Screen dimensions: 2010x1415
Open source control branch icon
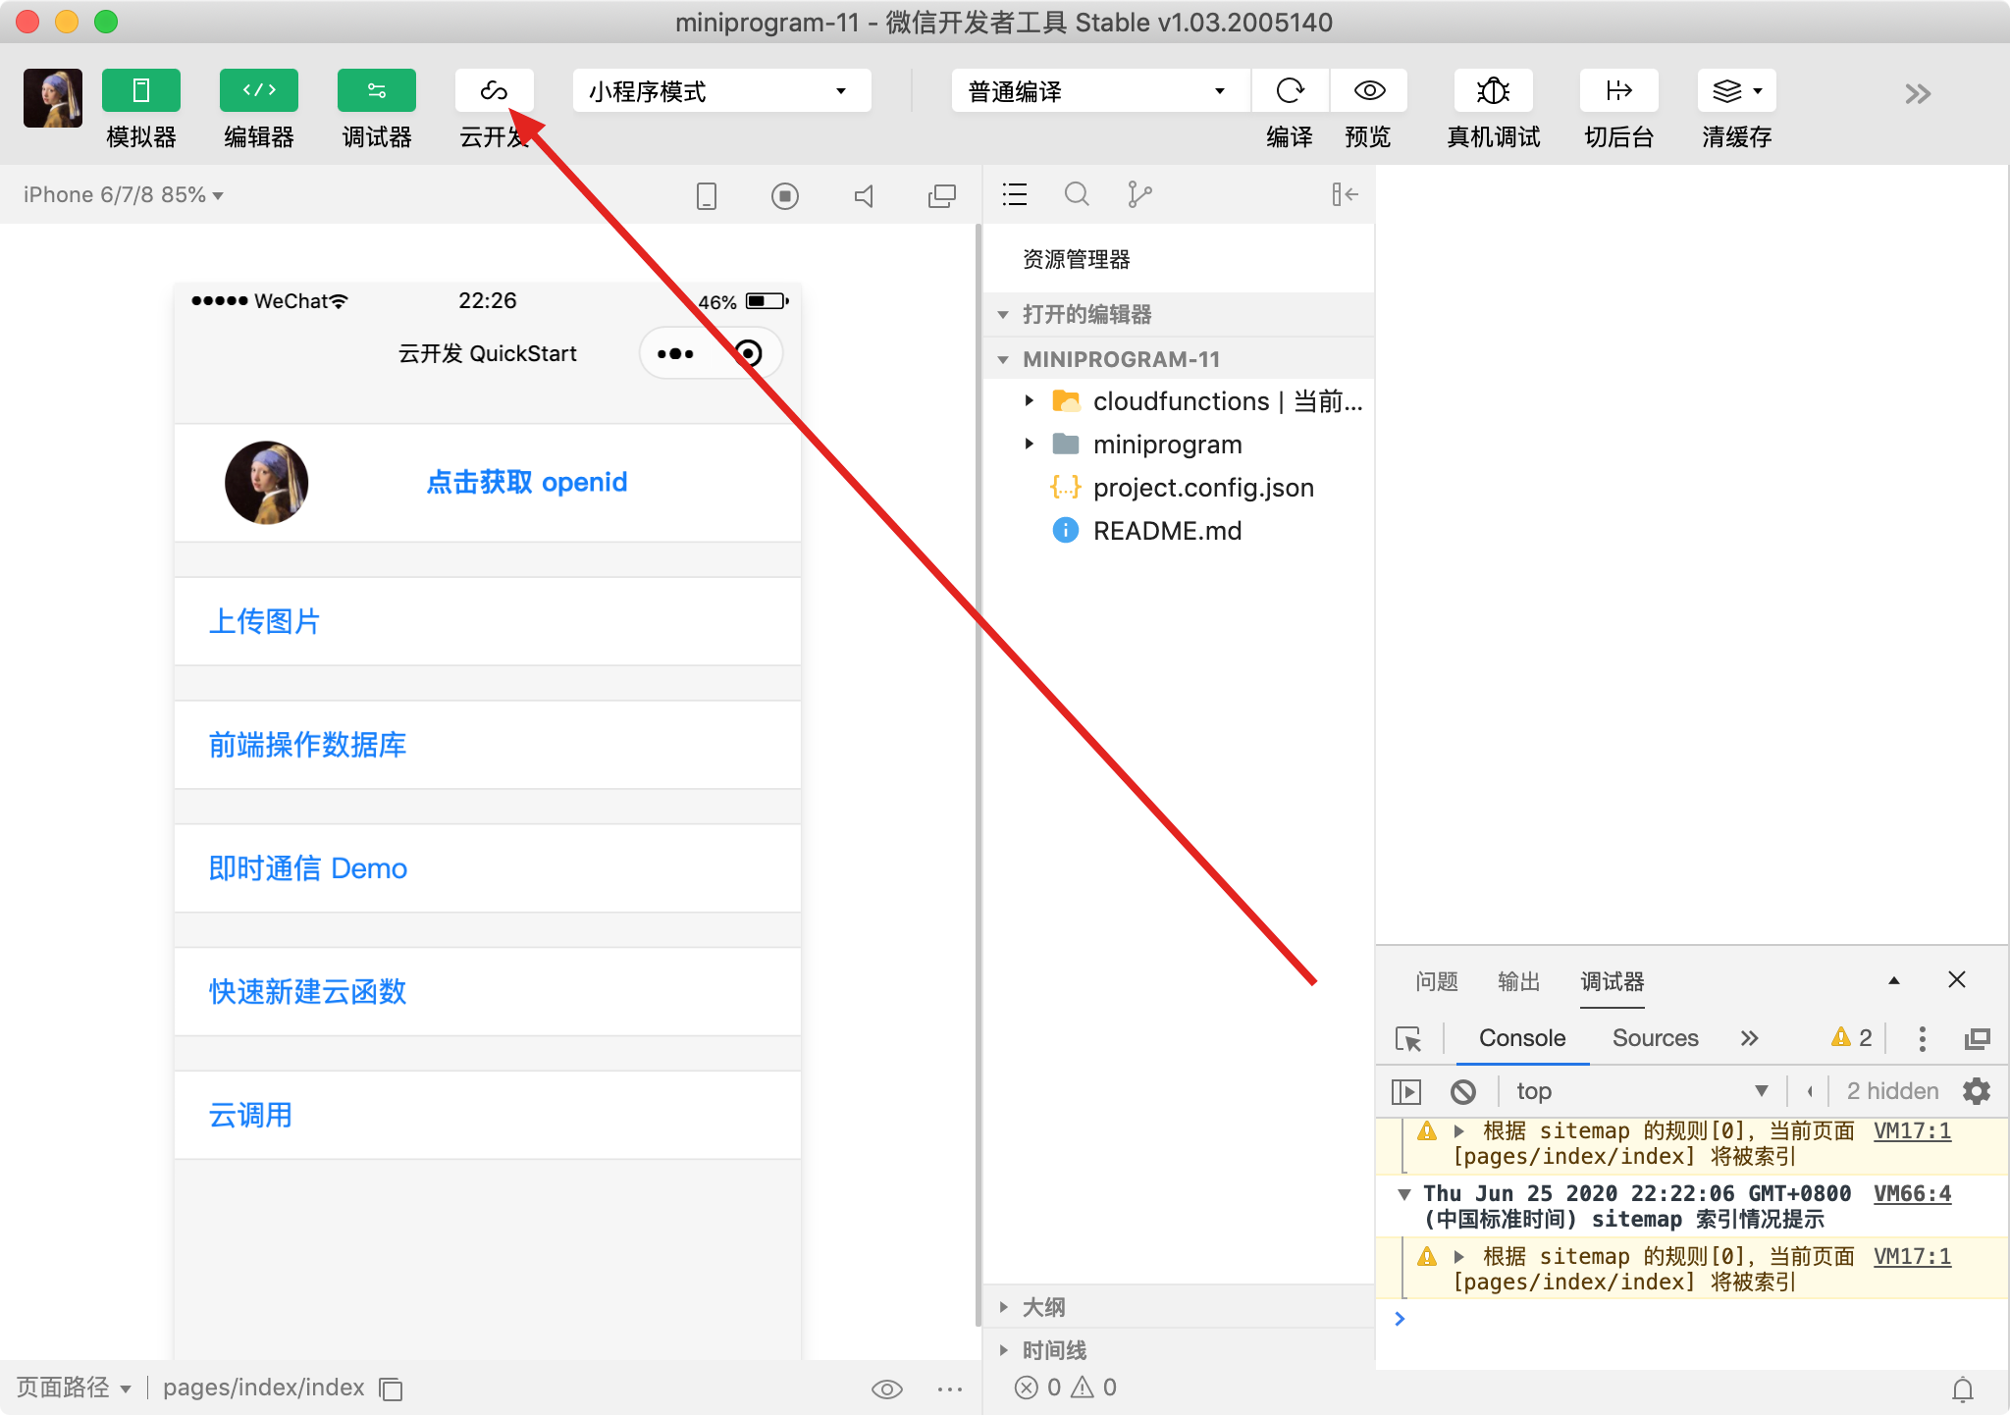coord(1138,194)
